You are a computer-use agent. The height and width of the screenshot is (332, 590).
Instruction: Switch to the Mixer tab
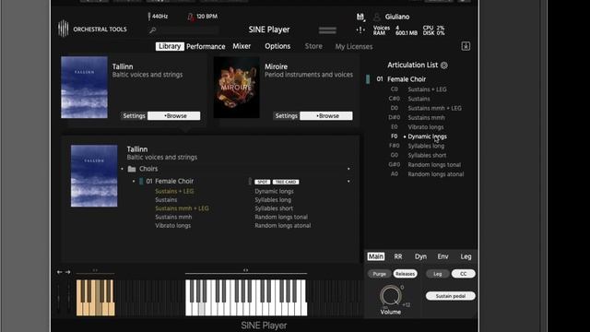tap(242, 46)
